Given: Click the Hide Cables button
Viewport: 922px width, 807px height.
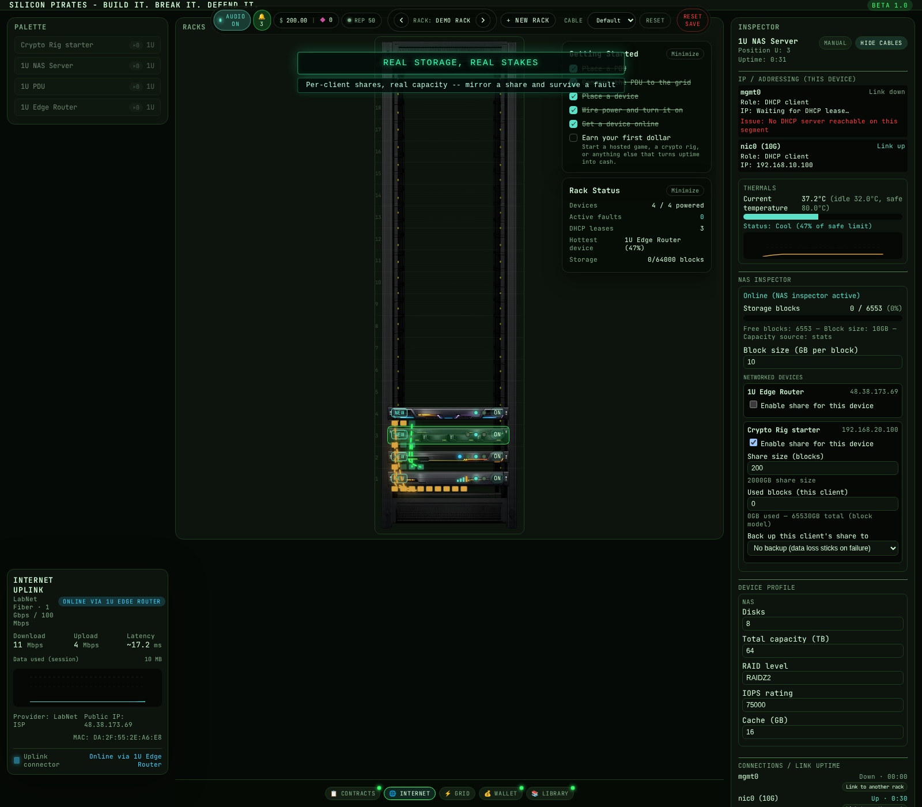Looking at the screenshot, I should tap(881, 43).
